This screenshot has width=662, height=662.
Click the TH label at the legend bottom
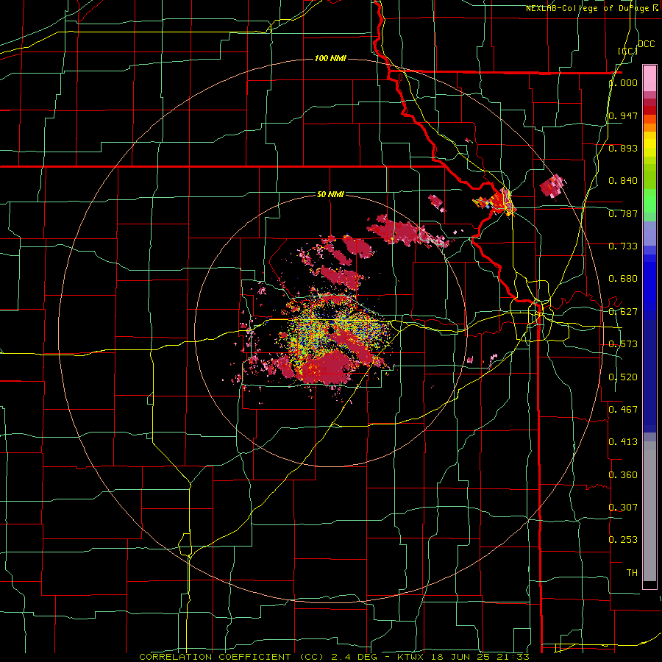coord(632,573)
